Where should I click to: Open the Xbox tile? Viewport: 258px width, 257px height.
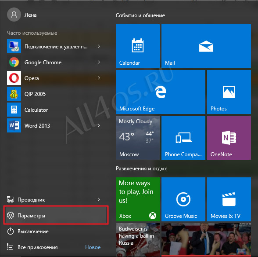138,199
